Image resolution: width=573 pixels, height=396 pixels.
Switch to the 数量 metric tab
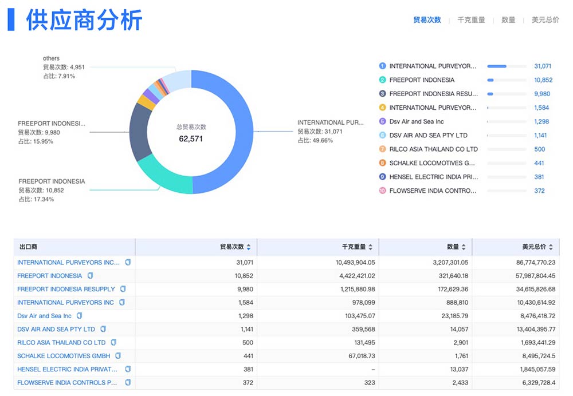(x=508, y=19)
